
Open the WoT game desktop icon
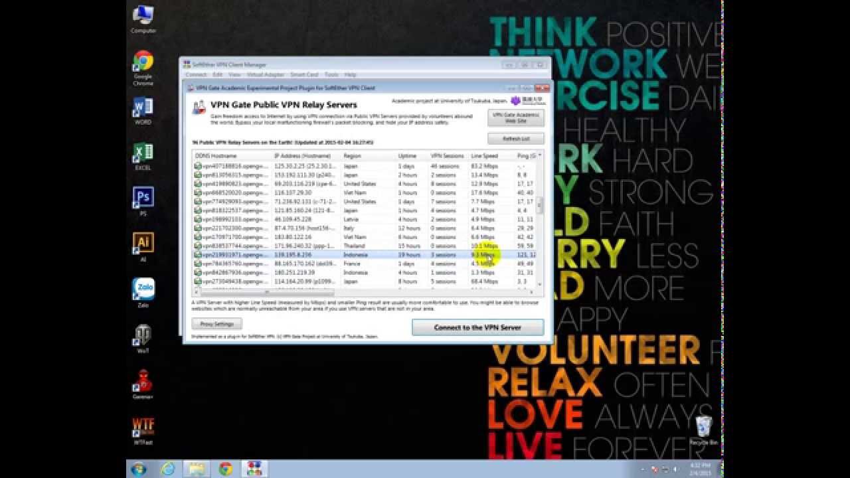point(143,338)
